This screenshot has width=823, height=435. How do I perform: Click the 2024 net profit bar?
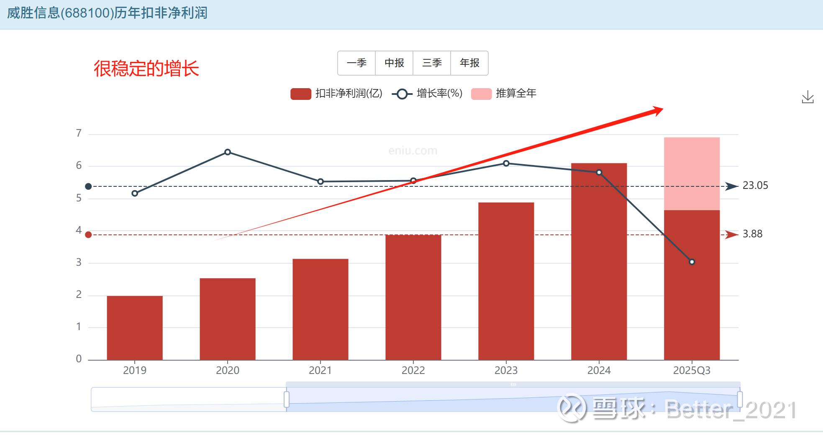[599, 262]
